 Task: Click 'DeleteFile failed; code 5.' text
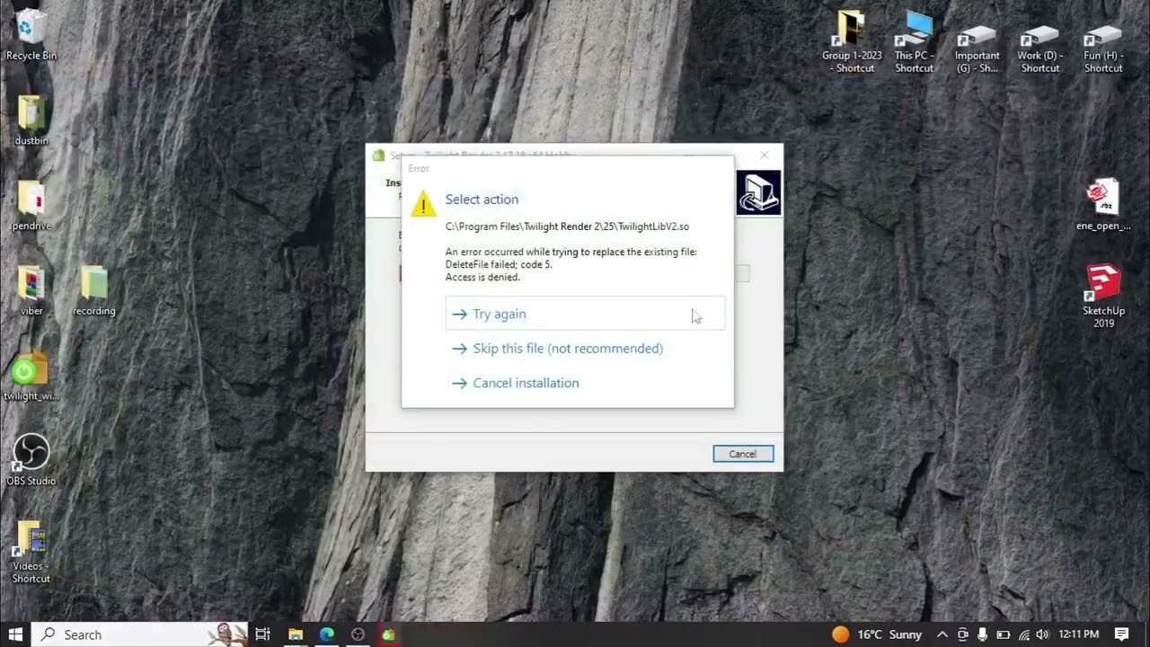click(499, 264)
